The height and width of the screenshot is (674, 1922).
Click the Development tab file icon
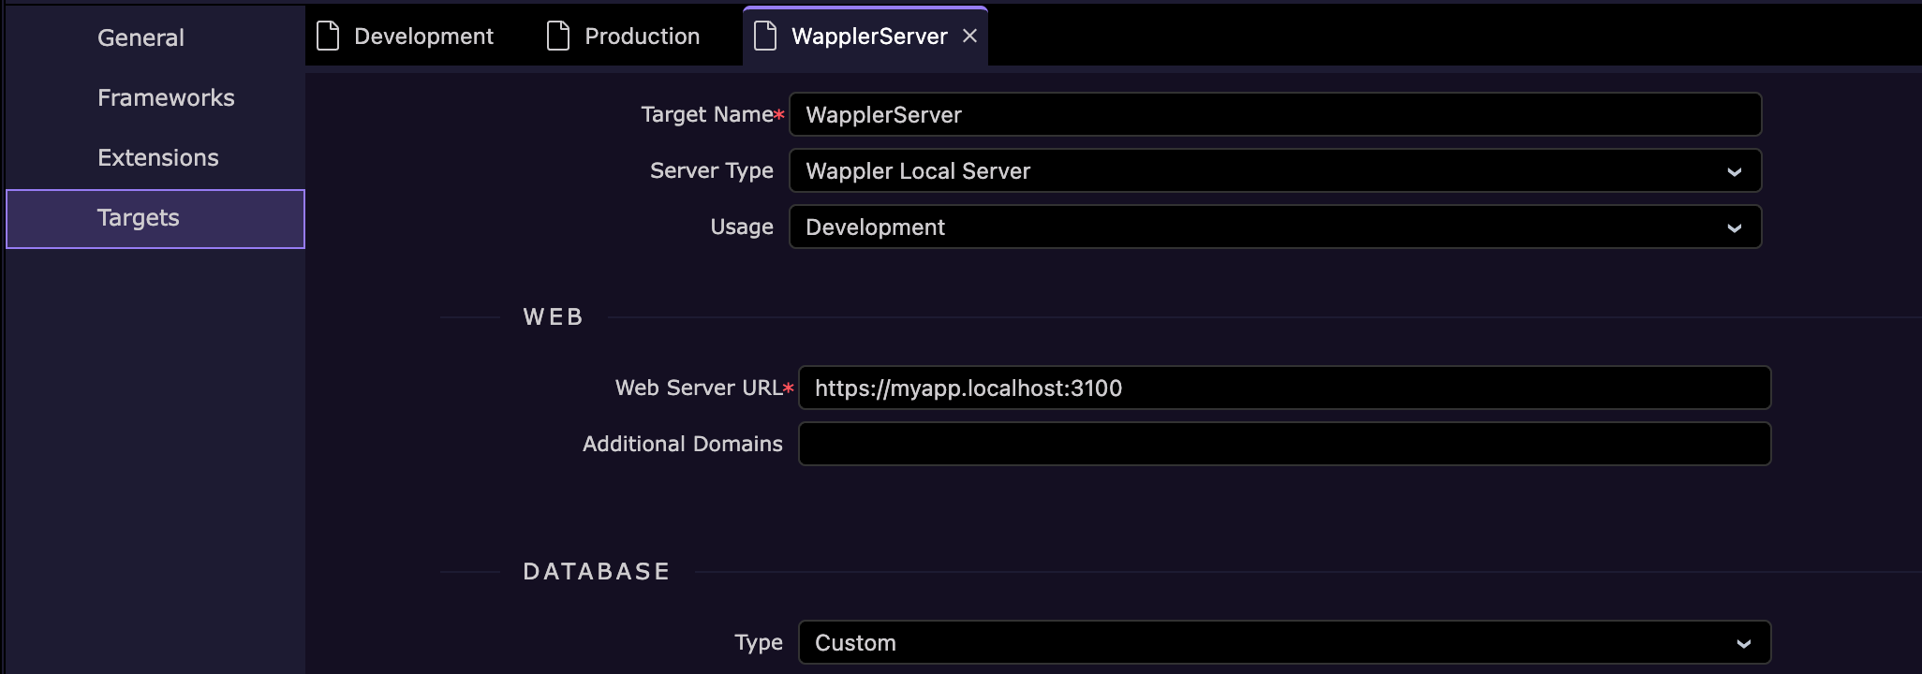pos(328,36)
